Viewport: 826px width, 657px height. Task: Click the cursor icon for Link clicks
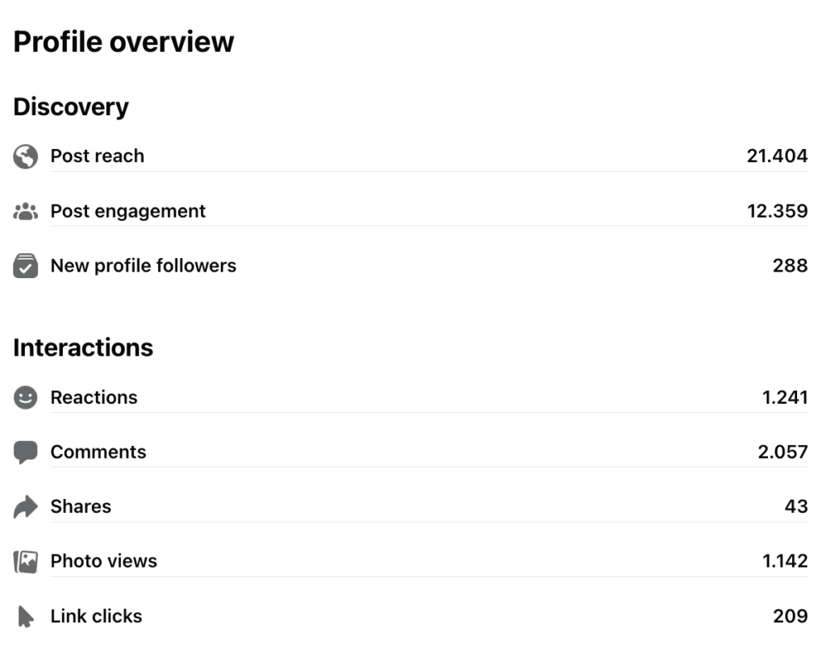(x=25, y=617)
